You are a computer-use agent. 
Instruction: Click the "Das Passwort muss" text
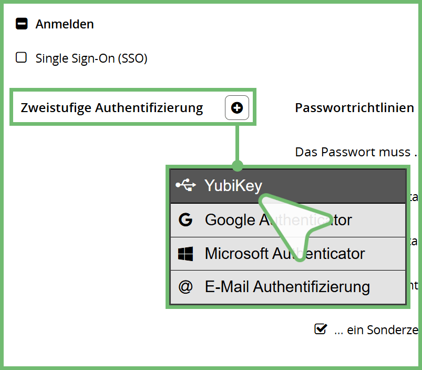pos(352,152)
